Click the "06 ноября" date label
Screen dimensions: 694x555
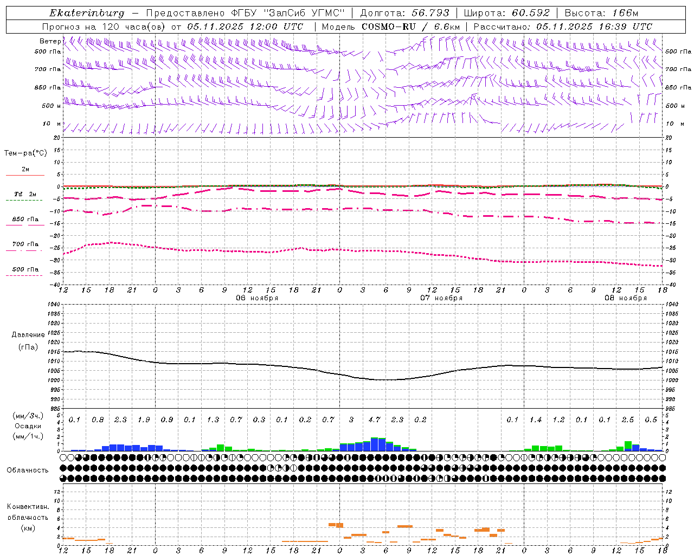(257, 298)
